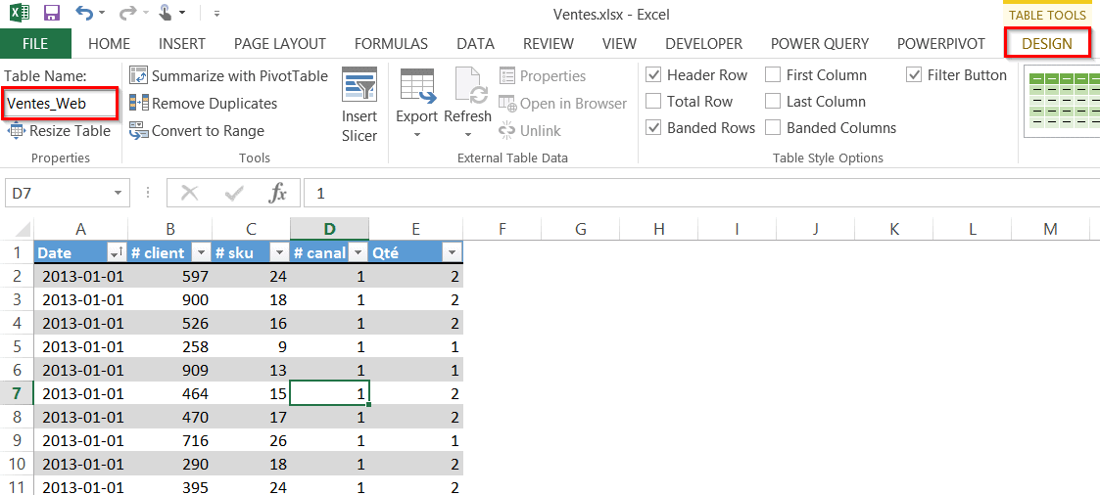Image resolution: width=1100 pixels, height=495 pixels.
Task: Expand the Export dropdown menu
Action: 416,134
